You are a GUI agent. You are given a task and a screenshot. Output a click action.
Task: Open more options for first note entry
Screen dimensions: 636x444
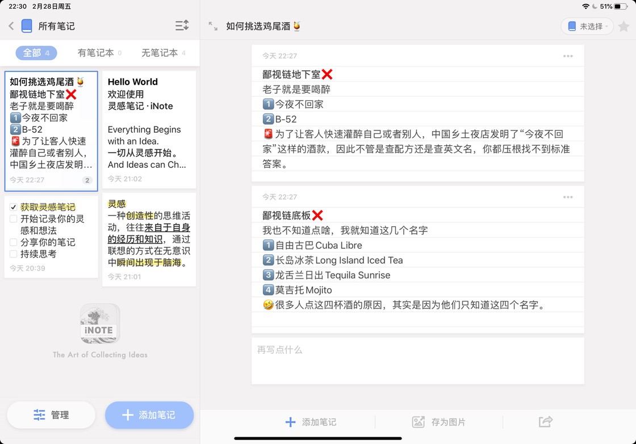[568, 56]
